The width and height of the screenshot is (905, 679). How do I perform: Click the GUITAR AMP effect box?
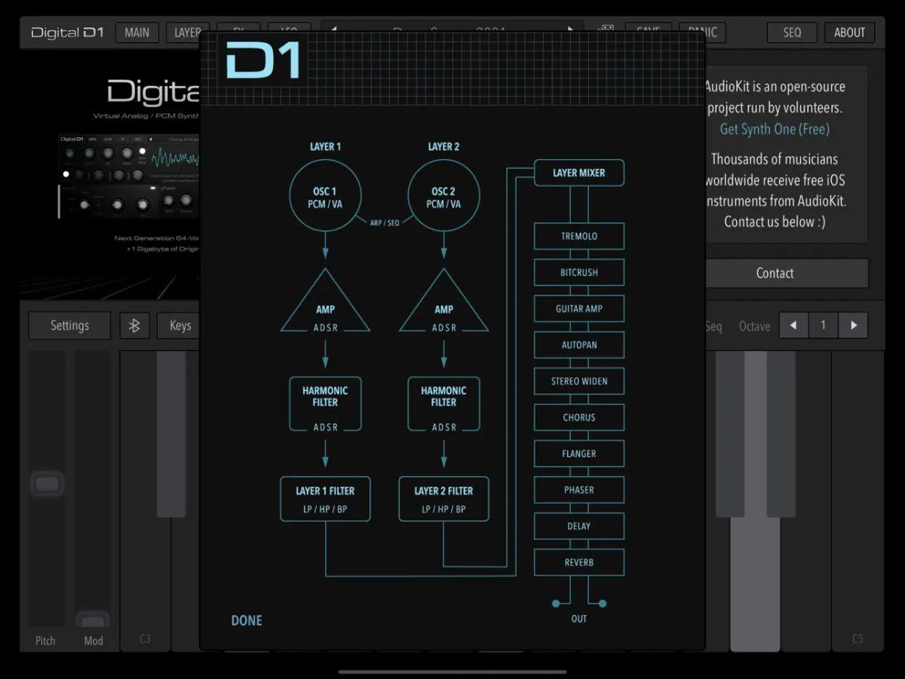coord(579,309)
